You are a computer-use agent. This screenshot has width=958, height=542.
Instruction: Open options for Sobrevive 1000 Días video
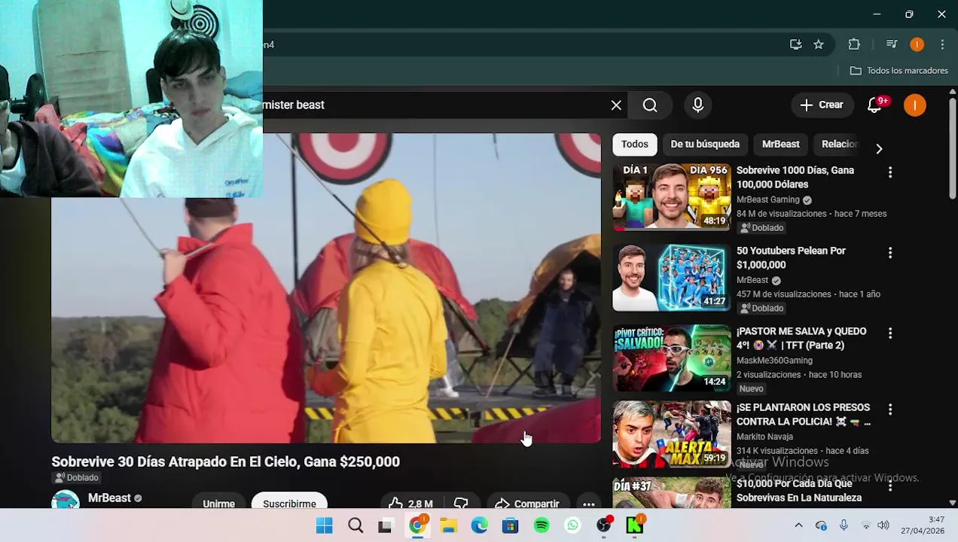coord(890,172)
